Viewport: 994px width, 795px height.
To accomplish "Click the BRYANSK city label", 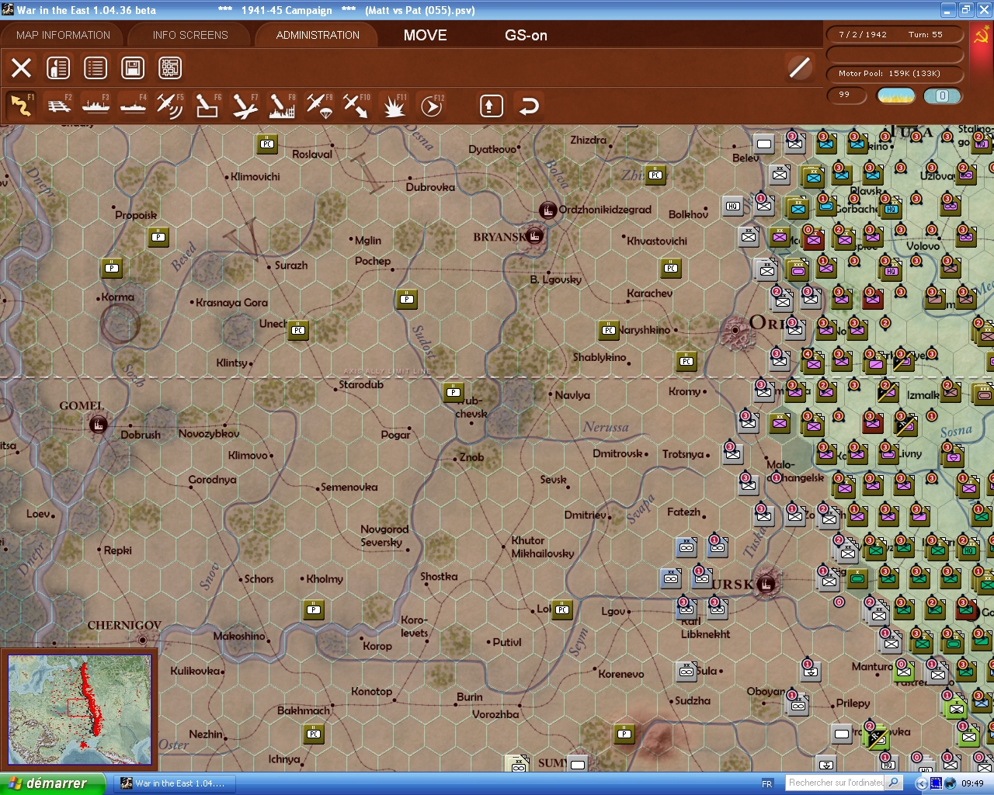I will click(499, 237).
